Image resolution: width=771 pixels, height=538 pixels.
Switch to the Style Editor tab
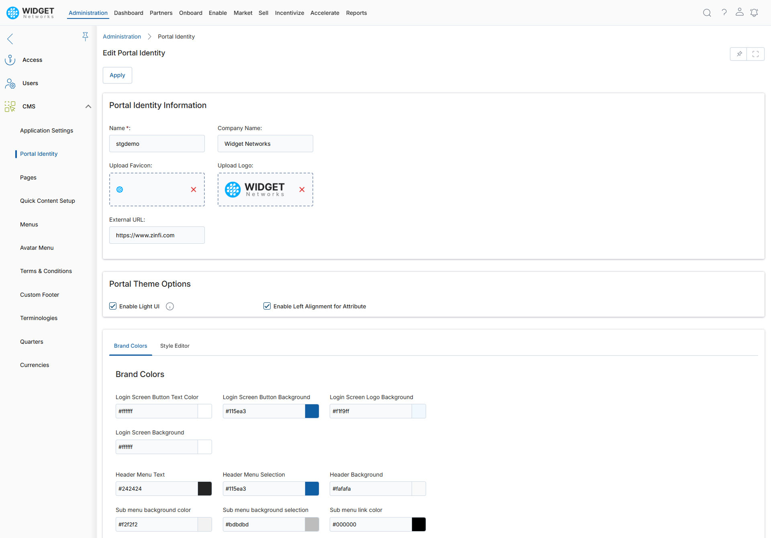click(175, 346)
